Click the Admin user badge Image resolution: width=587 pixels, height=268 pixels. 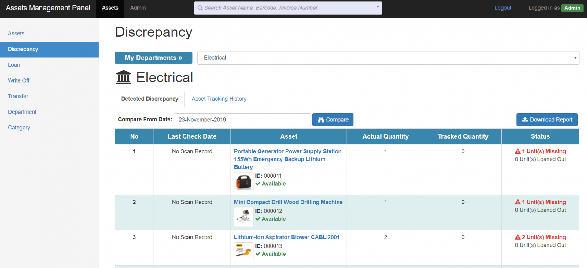tap(572, 8)
